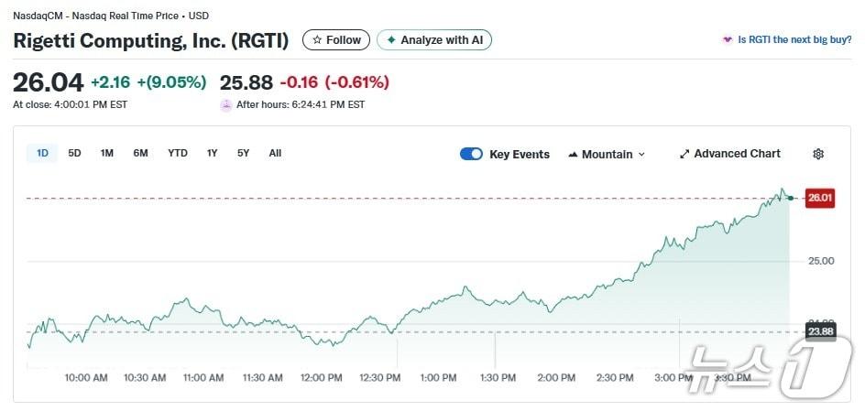Viewport: 865px width, 411px height.
Task: Toggle the Key Events switch off
Action: (x=471, y=154)
